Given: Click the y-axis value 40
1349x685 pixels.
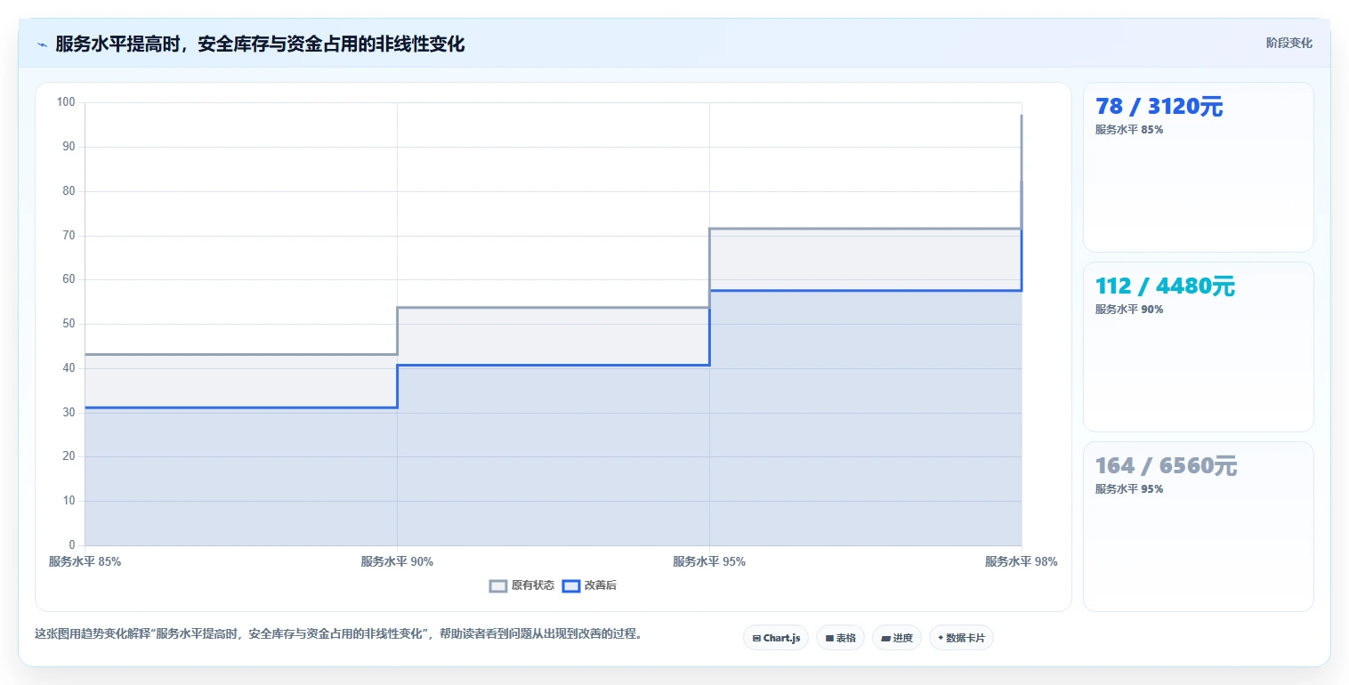Looking at the screenshot, I should tap(69, 368).
